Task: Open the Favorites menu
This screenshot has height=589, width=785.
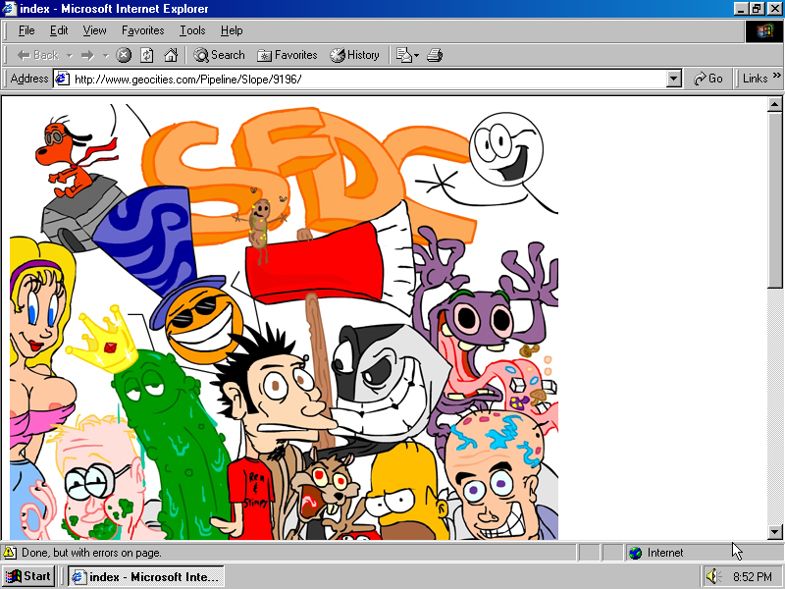Action: 142,30
